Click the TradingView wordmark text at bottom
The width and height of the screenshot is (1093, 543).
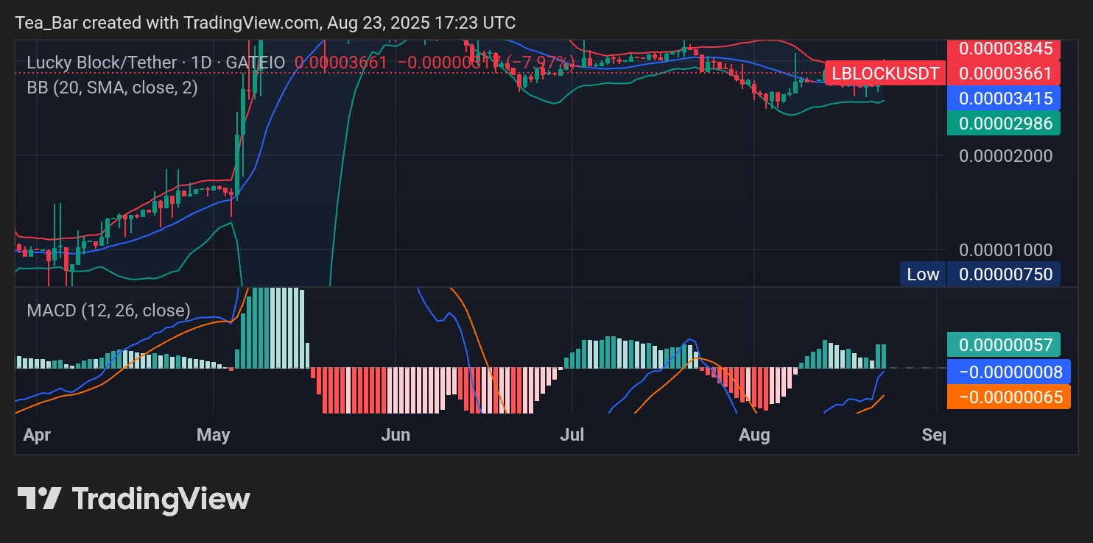(x=161, y=499)
